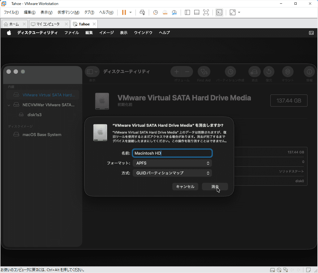
Task: Click the キャンセル button in dialog
Action: click(185, 187)
